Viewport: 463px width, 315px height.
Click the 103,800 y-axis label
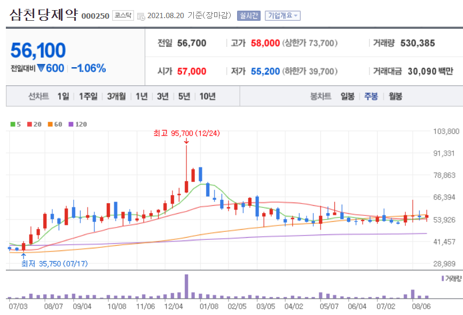[x=446, y=131]
